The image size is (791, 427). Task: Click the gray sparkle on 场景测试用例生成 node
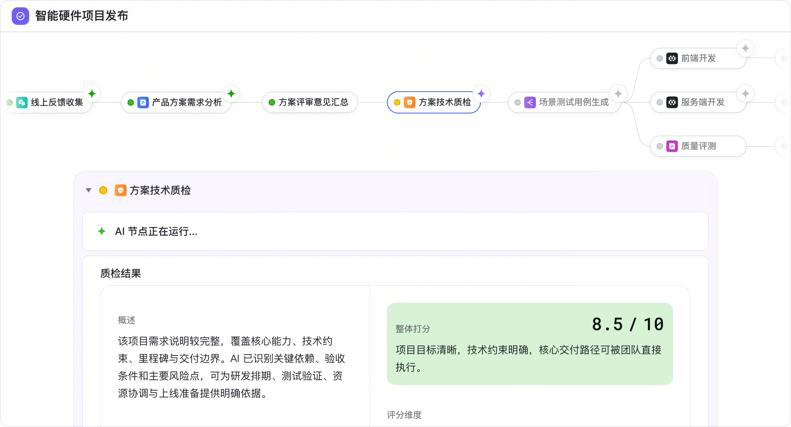pyautogui.click(x=618, y=94)
